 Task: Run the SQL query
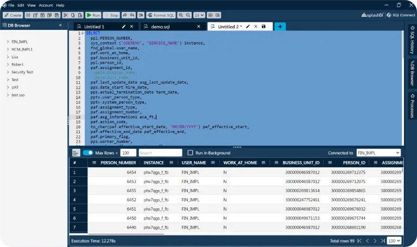coord(93,15)
